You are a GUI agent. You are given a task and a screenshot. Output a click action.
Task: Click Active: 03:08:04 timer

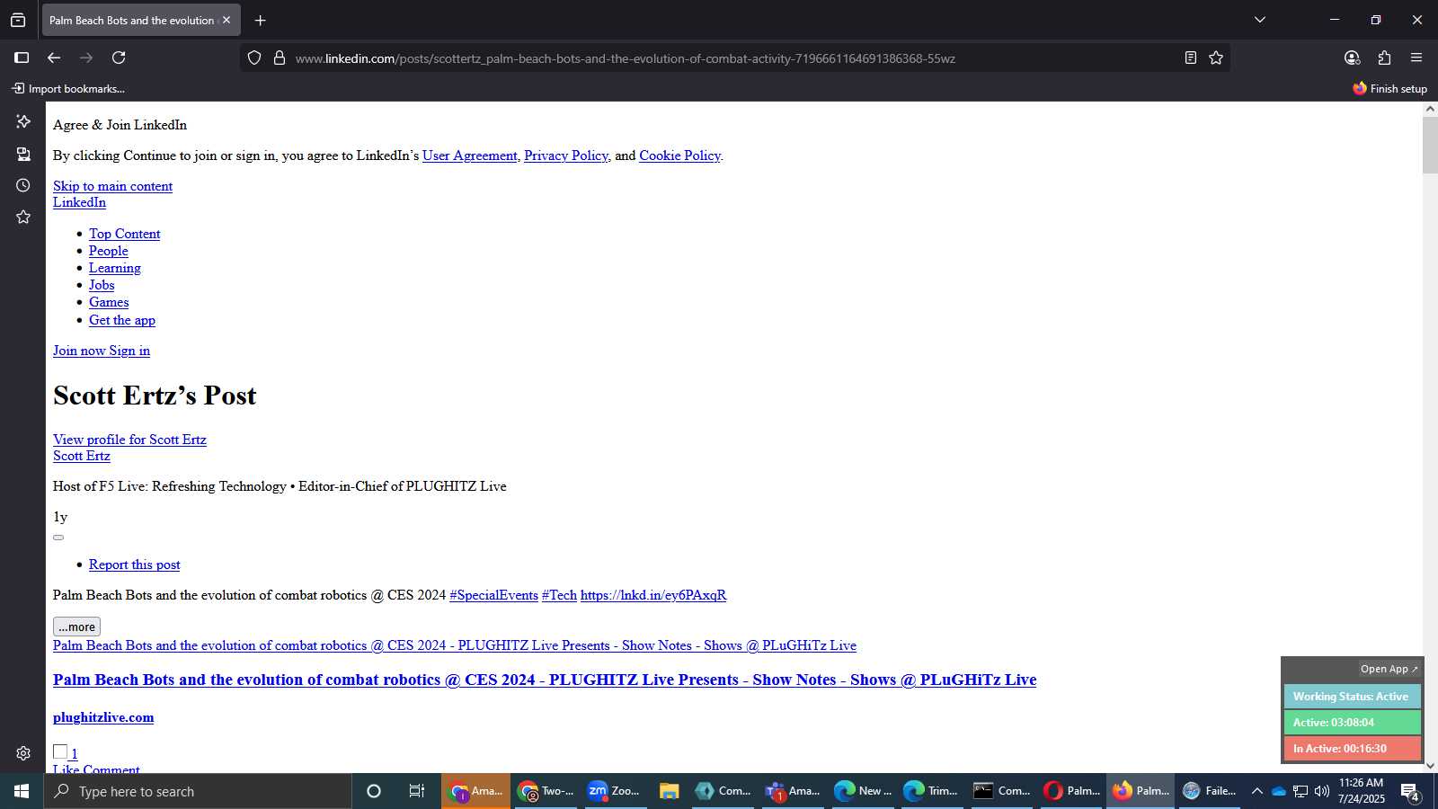1352,723
